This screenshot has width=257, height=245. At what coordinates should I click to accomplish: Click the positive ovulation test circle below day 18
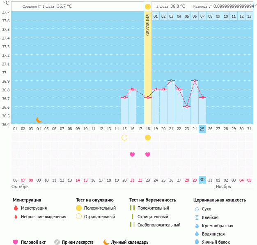pyautogui.click(x=148, y=138)
